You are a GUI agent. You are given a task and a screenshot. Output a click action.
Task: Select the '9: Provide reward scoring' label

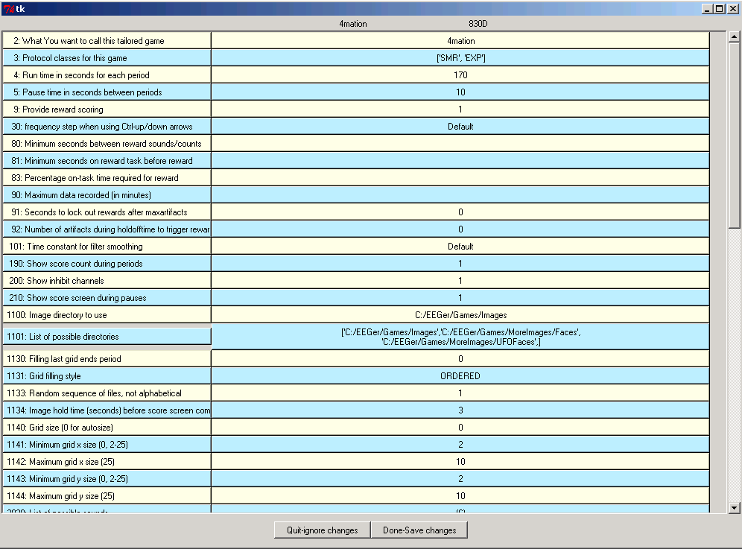coord(107,109)
